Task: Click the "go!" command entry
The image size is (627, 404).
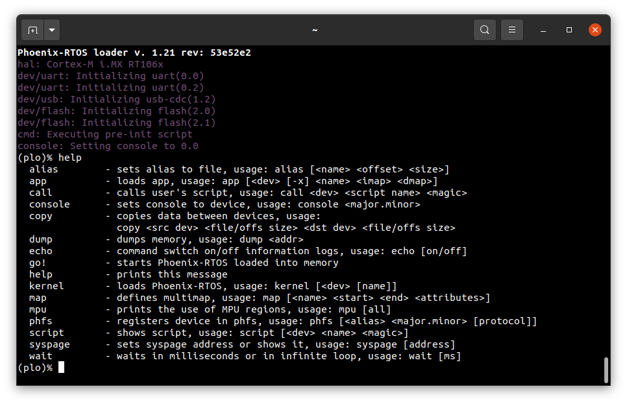Action: click(38, 263)
